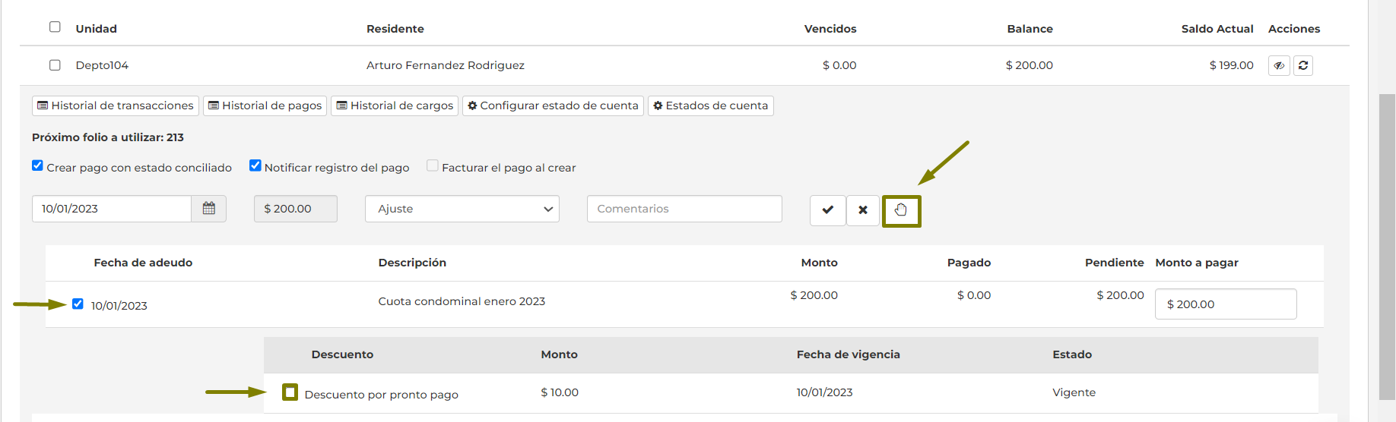The height and width of the screenshot is (422, 1396).
Task: Open the calendar date picker icon
Action: pos(209,209)
